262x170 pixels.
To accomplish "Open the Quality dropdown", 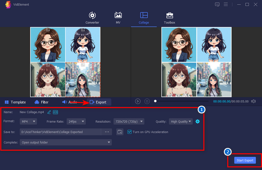I will click(x=181, y=122).
